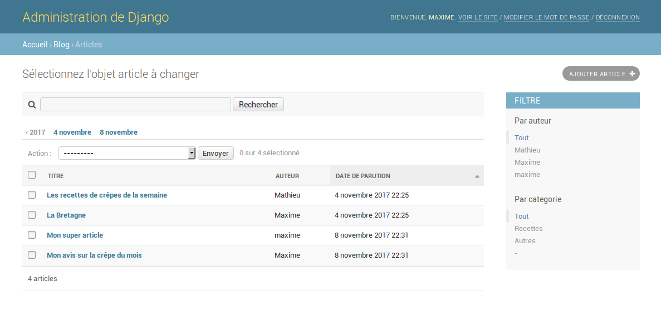Select Tout under Par categorie filter

pos(521,216)
